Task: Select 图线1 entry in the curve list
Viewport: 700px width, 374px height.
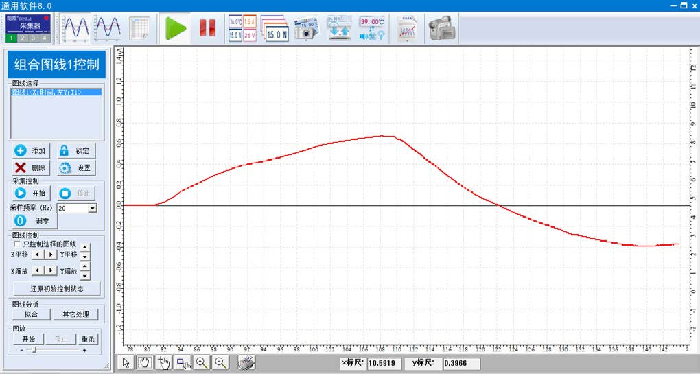Action: pos(47,92)
